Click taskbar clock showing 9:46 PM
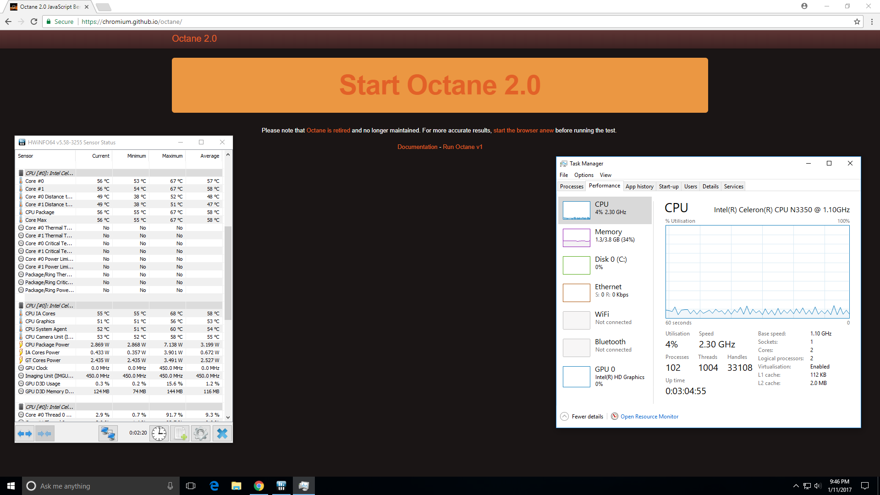This screenshot has width=880, height=495. [839, 486]
